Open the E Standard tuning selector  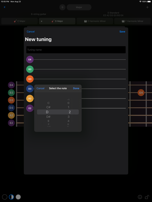point(113,14)
